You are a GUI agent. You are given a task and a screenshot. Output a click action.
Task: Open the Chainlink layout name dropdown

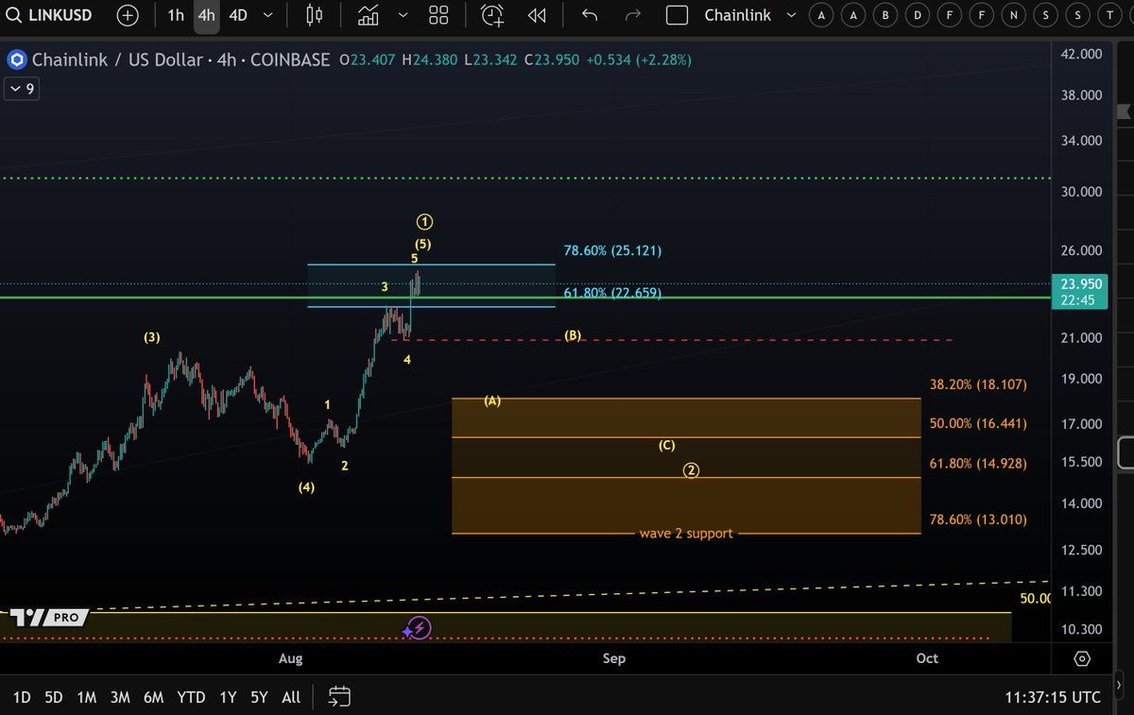(x=791, y=15)
